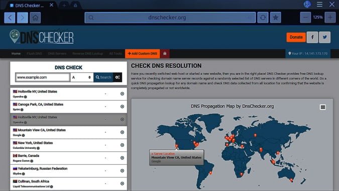Bookmark the page with the star icon

[x=275, y=18]
